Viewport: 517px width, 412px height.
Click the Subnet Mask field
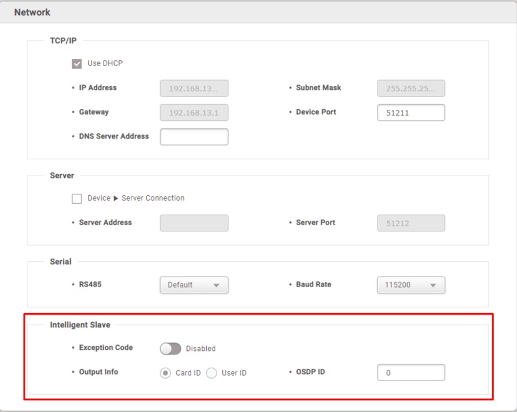click(x=411, y=89)
